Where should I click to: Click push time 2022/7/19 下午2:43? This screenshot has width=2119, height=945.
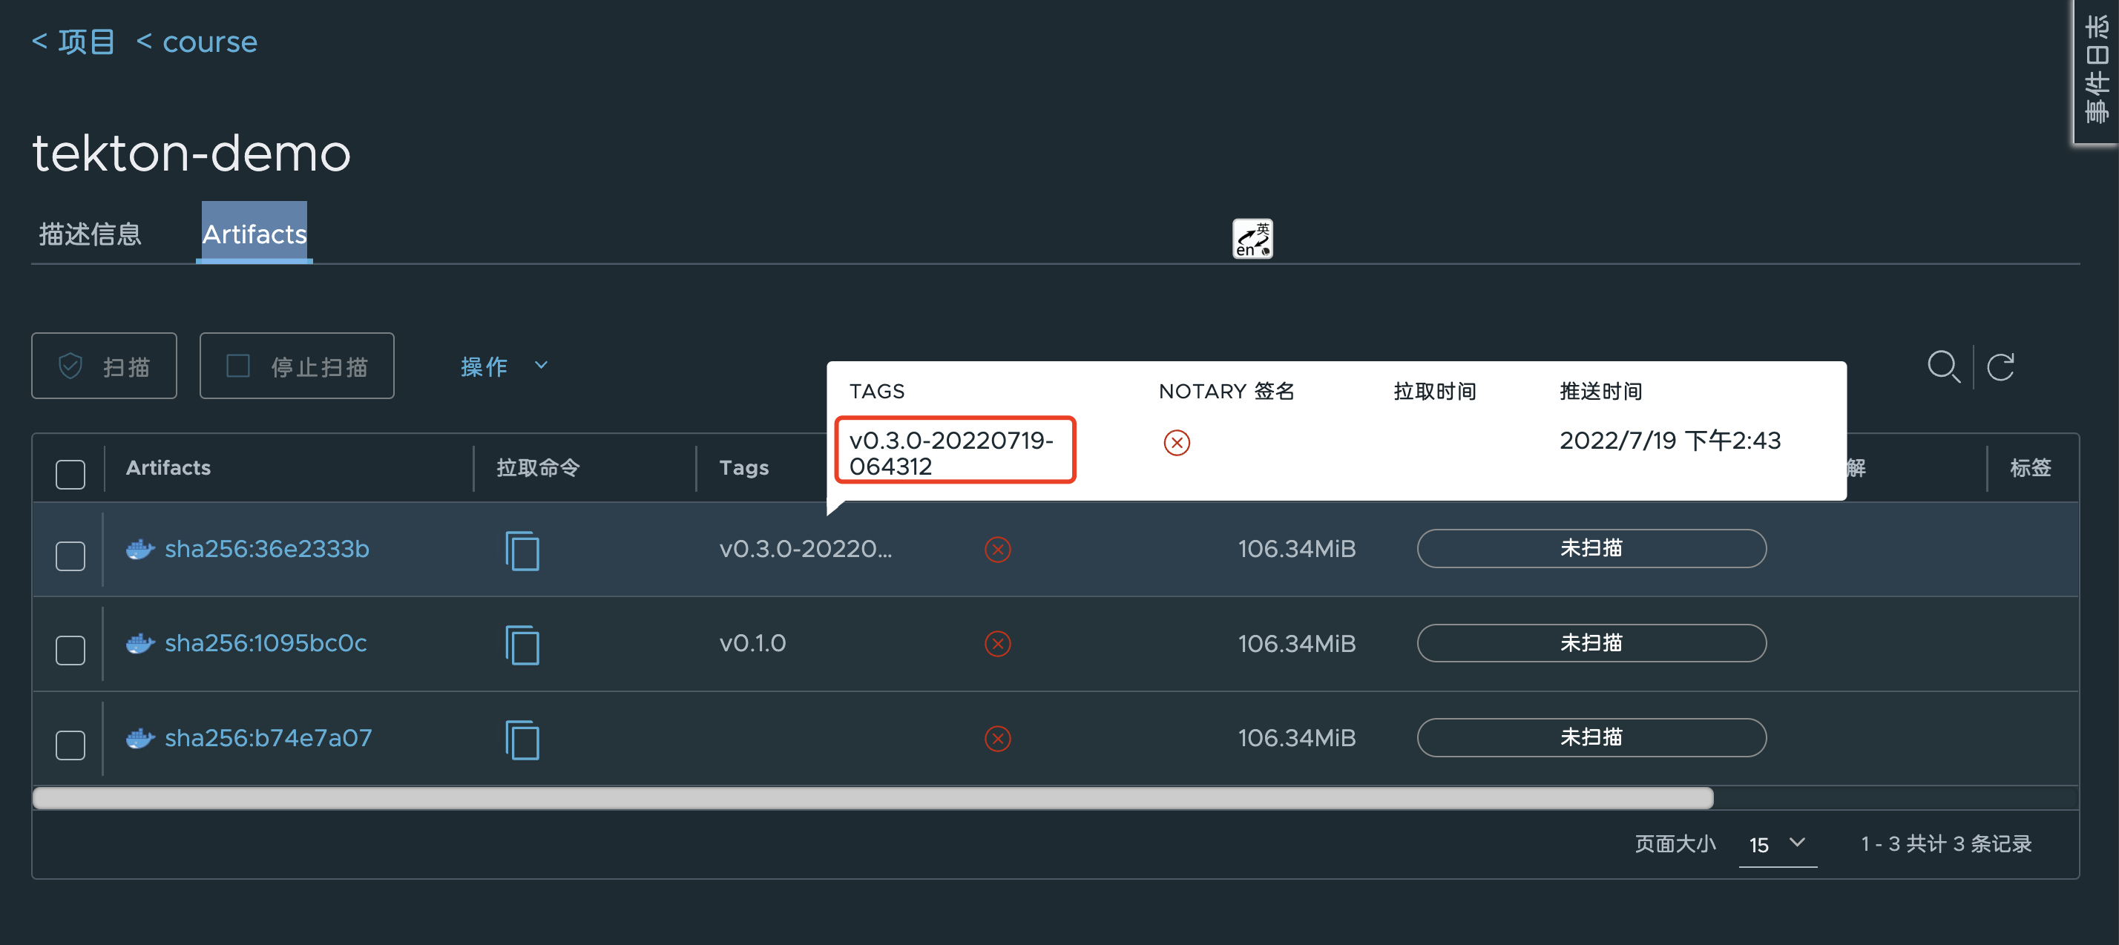click(x=1670, y=441)
